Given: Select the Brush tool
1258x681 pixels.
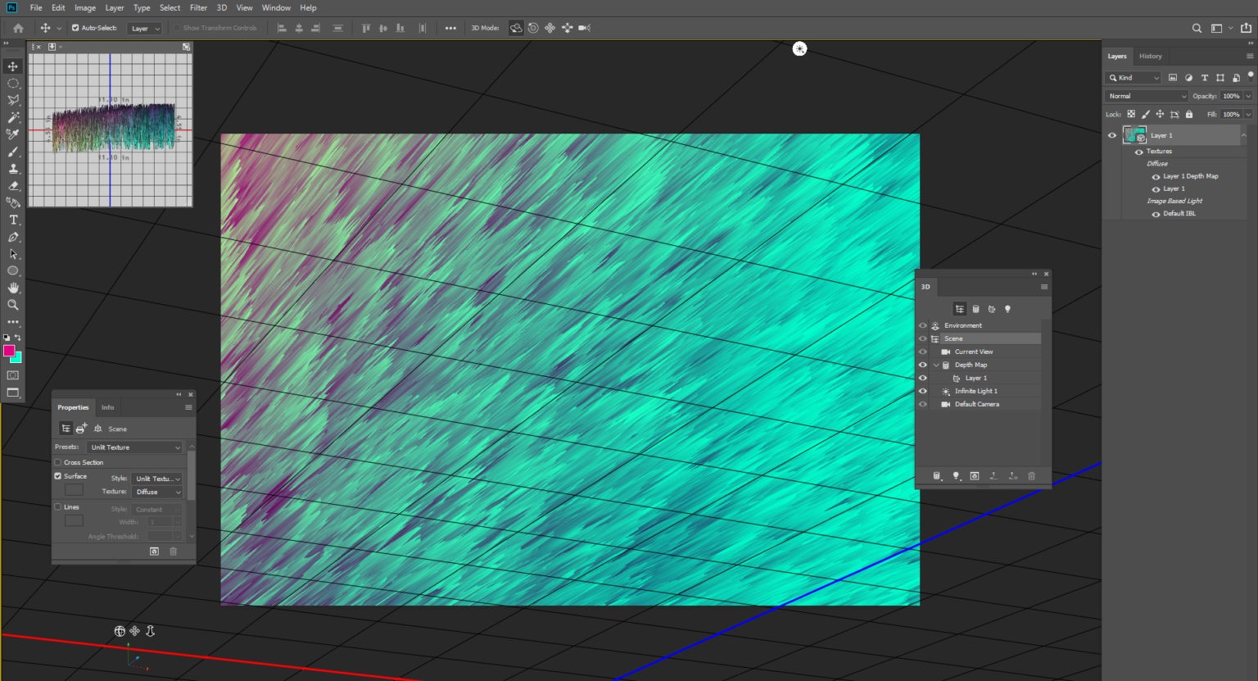Looking at the screenshot, I should [12, 152].
